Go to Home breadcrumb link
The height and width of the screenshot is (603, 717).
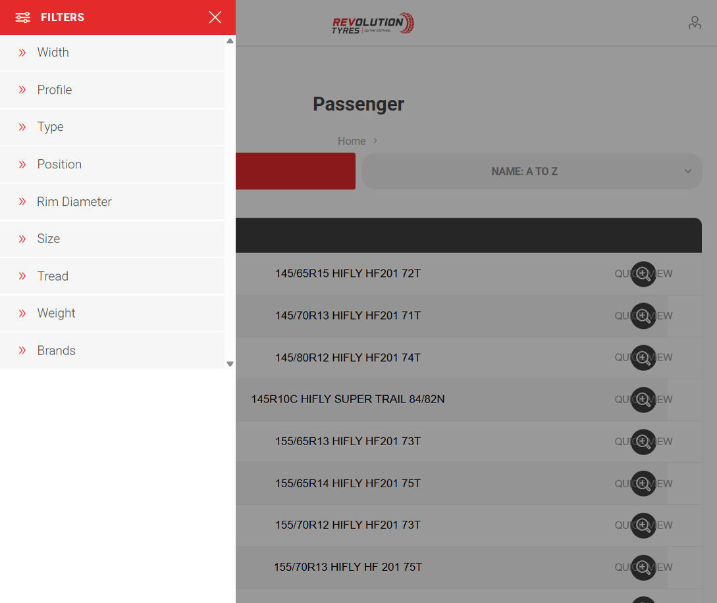coord(352,141)
